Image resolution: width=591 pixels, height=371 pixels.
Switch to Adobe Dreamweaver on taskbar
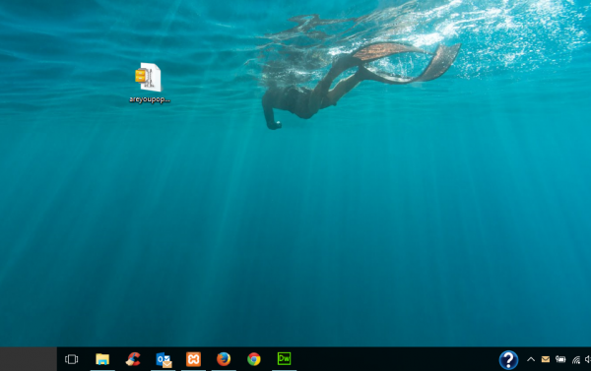coord(285,358)
